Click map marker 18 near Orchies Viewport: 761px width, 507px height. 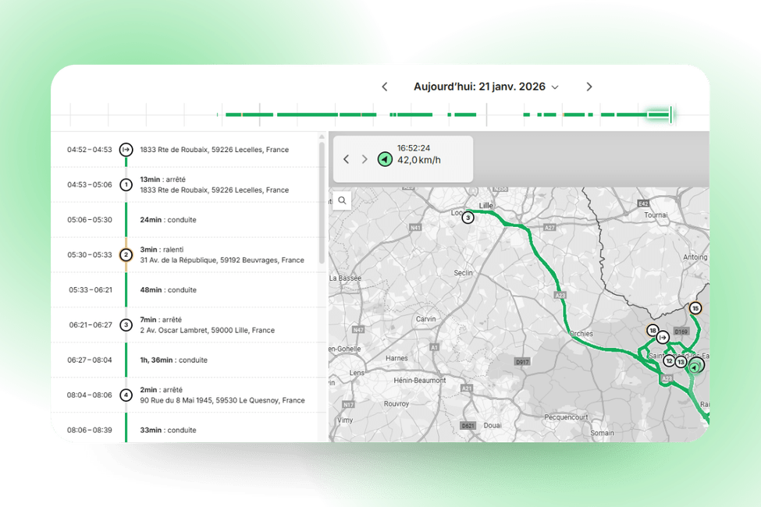[652, 331]
